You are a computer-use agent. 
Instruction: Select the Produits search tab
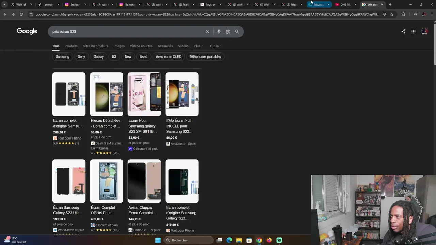tap(71, 46)
